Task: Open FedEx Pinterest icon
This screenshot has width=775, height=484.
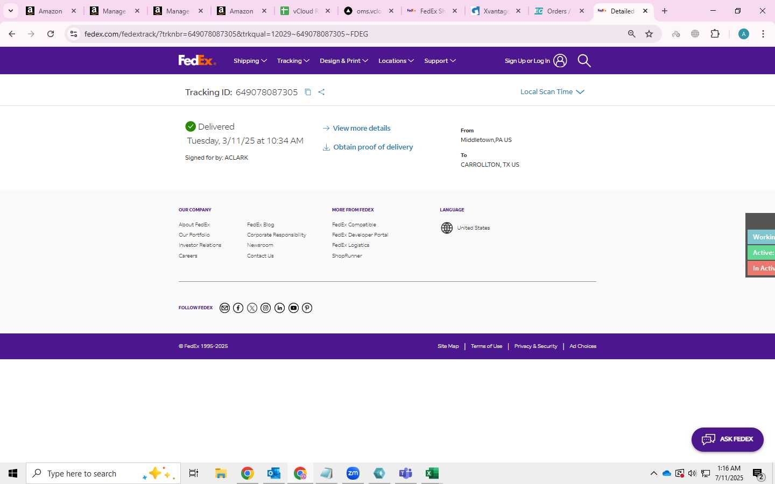Action: pyautogui.click(x=307, y=308)
